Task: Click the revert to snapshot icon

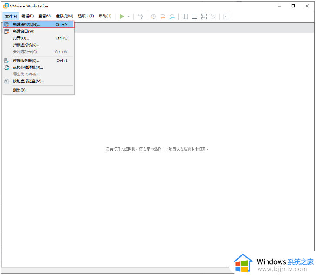Action: click(163, 16)
